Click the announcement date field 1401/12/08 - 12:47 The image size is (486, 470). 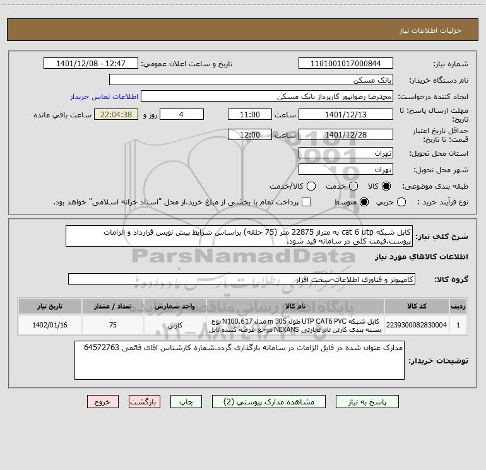[91, 63]
